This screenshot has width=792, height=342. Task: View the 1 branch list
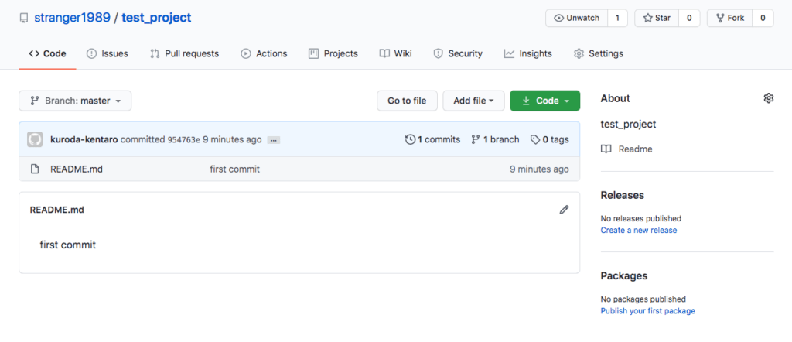495,139
